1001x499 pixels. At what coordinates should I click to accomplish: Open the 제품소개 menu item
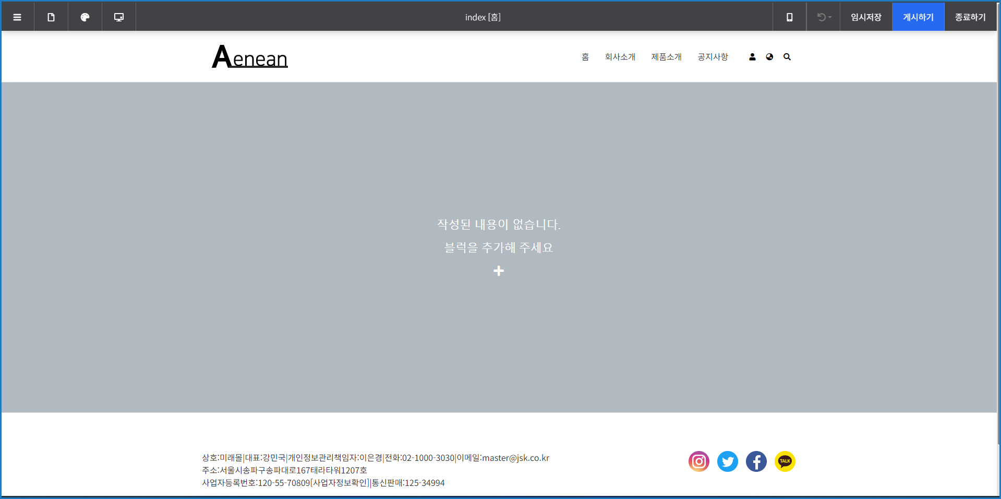[x=666, y=57]
